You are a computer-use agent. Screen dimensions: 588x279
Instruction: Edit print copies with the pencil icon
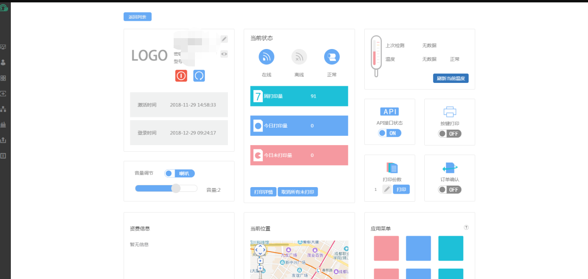tap(387, 189)
